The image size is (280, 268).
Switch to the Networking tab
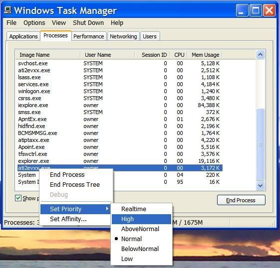[123, 36]
